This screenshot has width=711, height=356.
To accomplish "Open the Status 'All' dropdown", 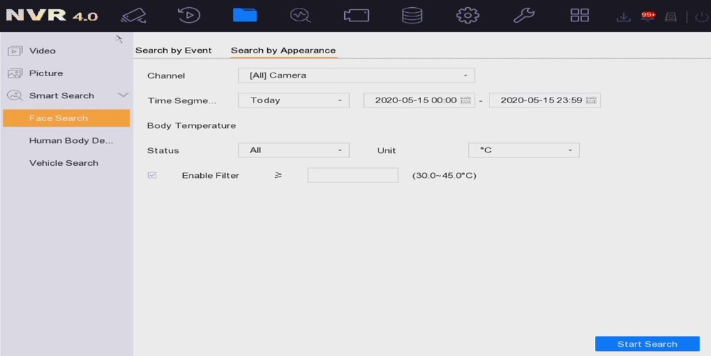I will (x=294, y=150).
